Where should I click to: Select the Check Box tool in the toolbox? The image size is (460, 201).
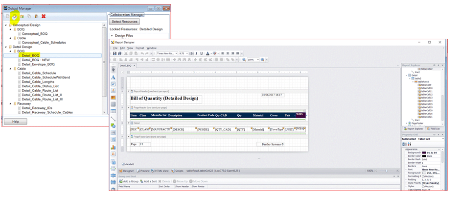tap(113, 84)
